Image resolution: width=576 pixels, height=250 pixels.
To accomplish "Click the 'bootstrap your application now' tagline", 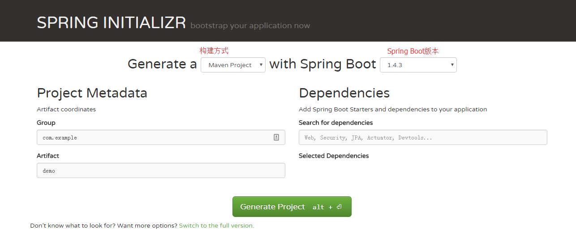I will coord(250,26).
